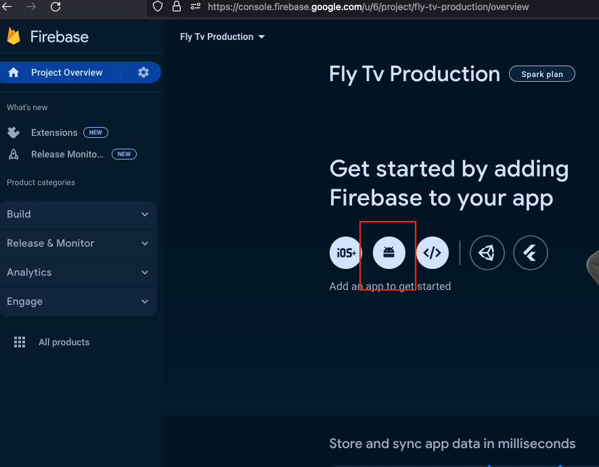
Task: Add a Flutter app to Firebase
Action: [x=530, y=253]
